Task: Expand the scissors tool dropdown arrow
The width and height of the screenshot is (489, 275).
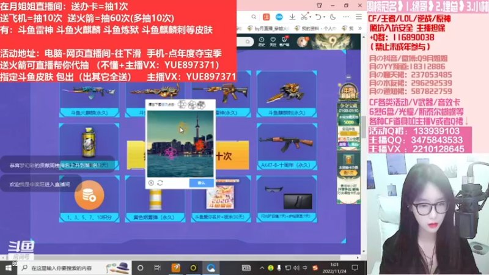Action: tap(311, 17)
